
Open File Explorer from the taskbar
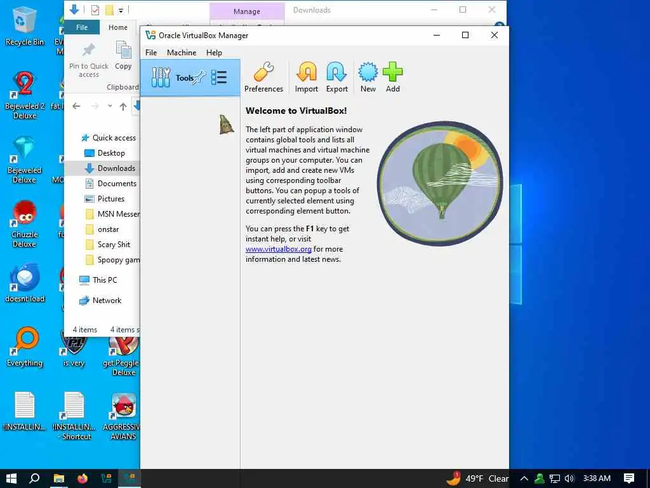pyautogui.click(x=59, y=478)
